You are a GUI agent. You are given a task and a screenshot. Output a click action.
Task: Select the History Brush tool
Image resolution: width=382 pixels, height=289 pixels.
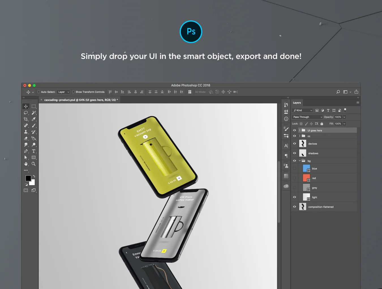pyautogui.click(x=34, y=132)
